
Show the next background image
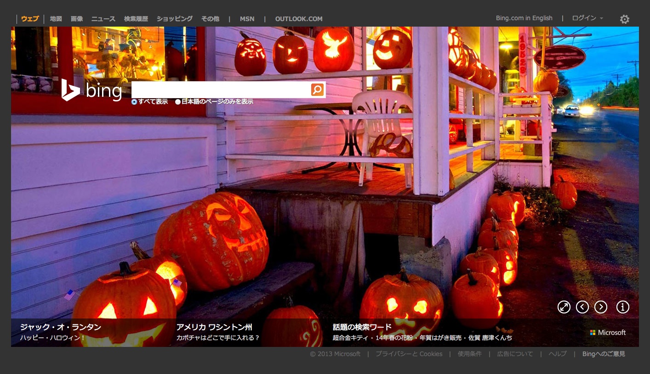pos(601,307)
